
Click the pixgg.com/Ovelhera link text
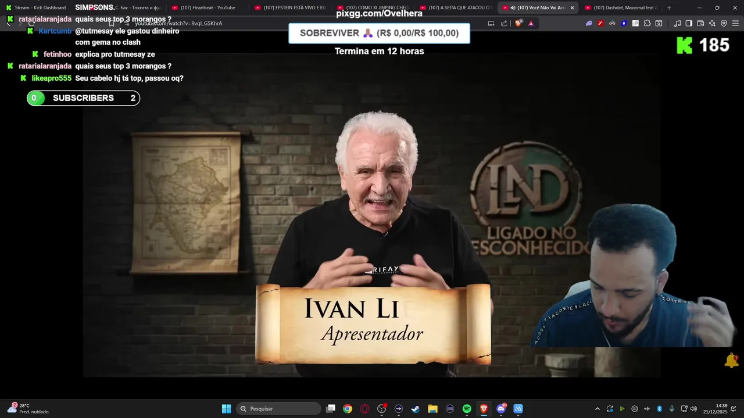tap(379, 13)
